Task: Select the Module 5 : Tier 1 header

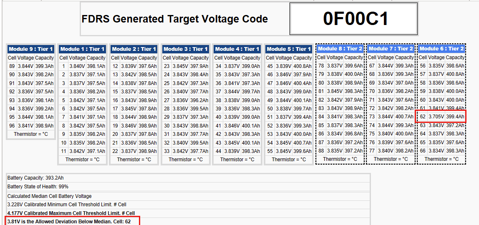Action: tap(289, 49)
